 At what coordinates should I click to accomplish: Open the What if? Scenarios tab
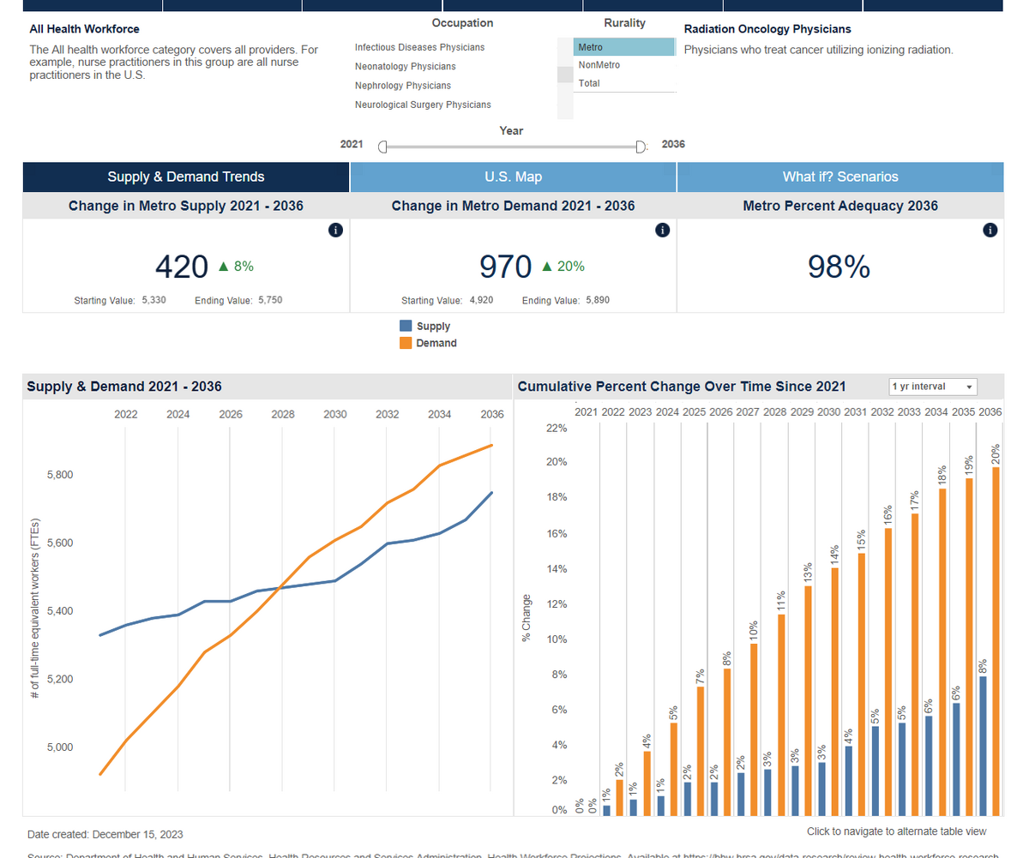point(840,177)
